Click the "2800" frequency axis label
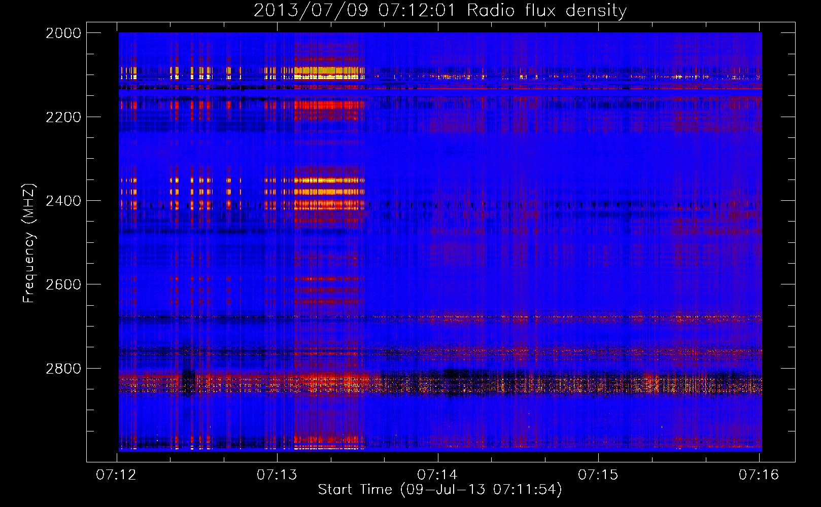The height and width of the screenshot is (507, 821). (x=63, y=369)
